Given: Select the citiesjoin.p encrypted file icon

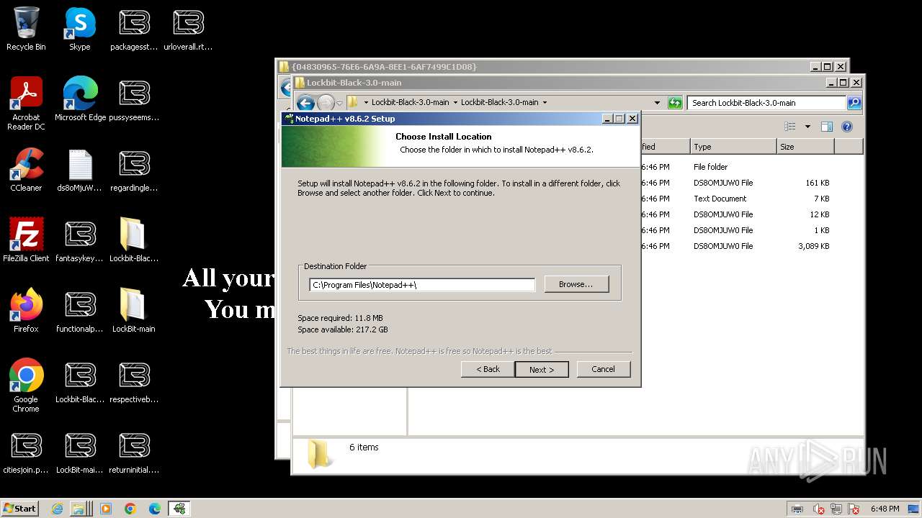Looking at the screenshot, I should (26, 453).
